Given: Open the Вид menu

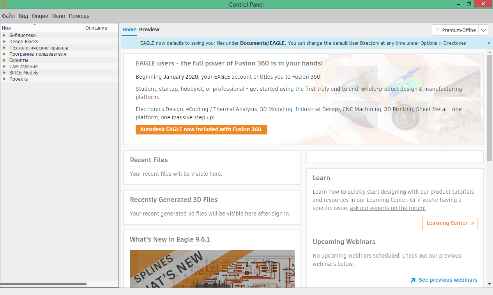Looking at the screenshot, I should pyautogui.click(x=23, y=16).
